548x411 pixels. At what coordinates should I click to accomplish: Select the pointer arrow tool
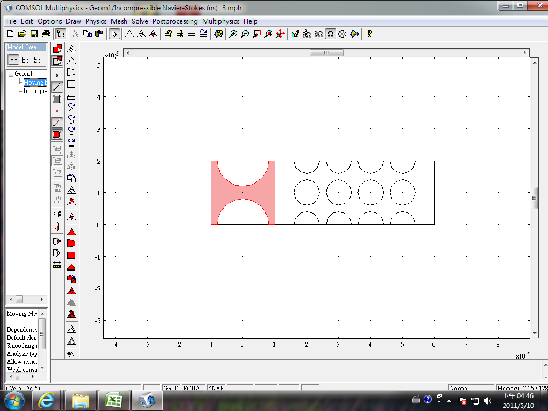(x=114, y=34)
